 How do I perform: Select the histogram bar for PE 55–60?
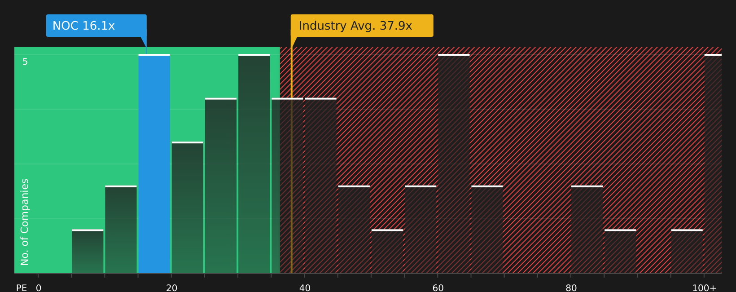(x=421, y=230)
